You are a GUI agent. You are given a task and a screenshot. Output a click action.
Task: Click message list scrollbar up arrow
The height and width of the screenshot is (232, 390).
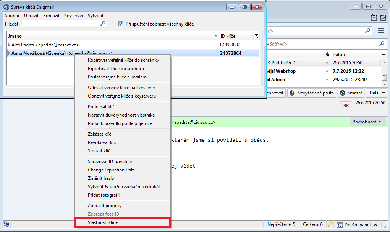385,62
